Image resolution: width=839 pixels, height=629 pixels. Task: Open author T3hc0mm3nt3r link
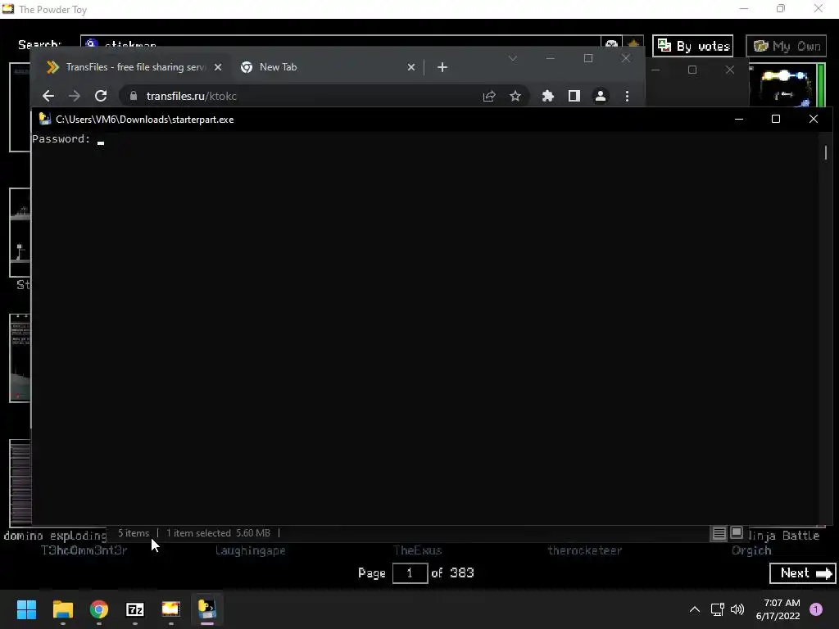[x=84, y=551]
